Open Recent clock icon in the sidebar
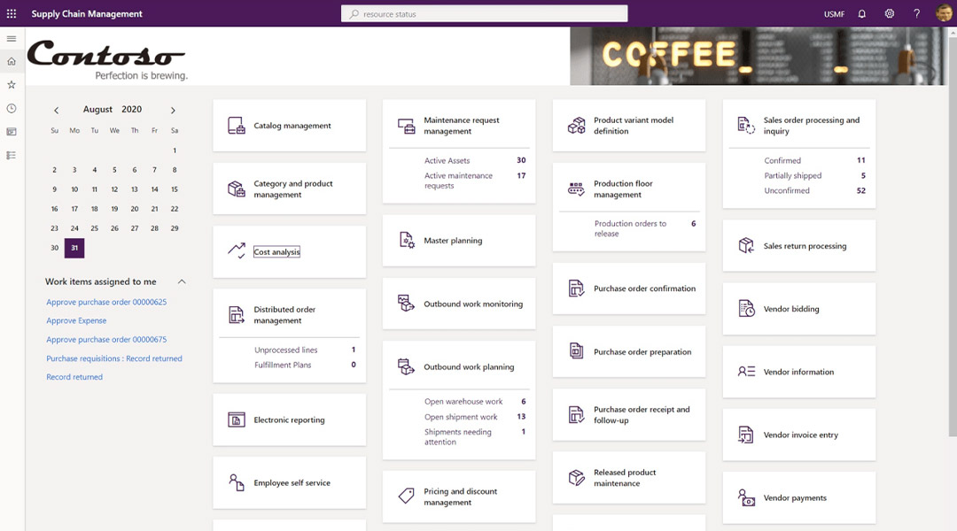Viewport: 957px width, 531px height. click(x=12, y=108)
